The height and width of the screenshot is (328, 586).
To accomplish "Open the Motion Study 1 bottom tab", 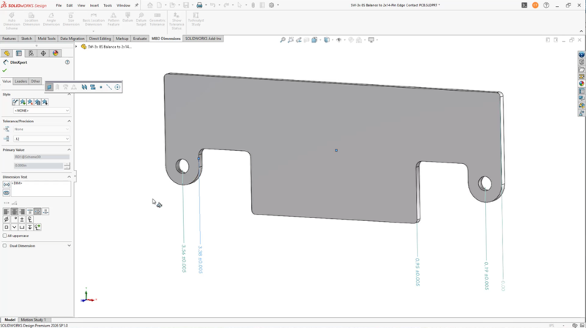I will [x=33, y=320].
